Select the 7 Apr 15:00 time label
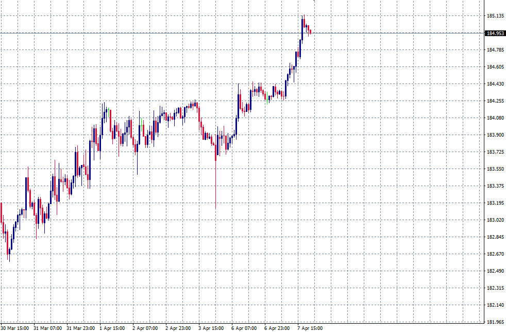 point(310,326)
